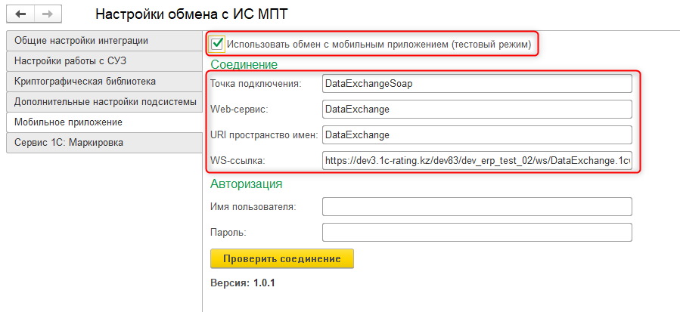The height and width of the screenshot is (312, 680).
Task: Open the Общие настройки интеграции tab
Action: [x=104, y=41]
